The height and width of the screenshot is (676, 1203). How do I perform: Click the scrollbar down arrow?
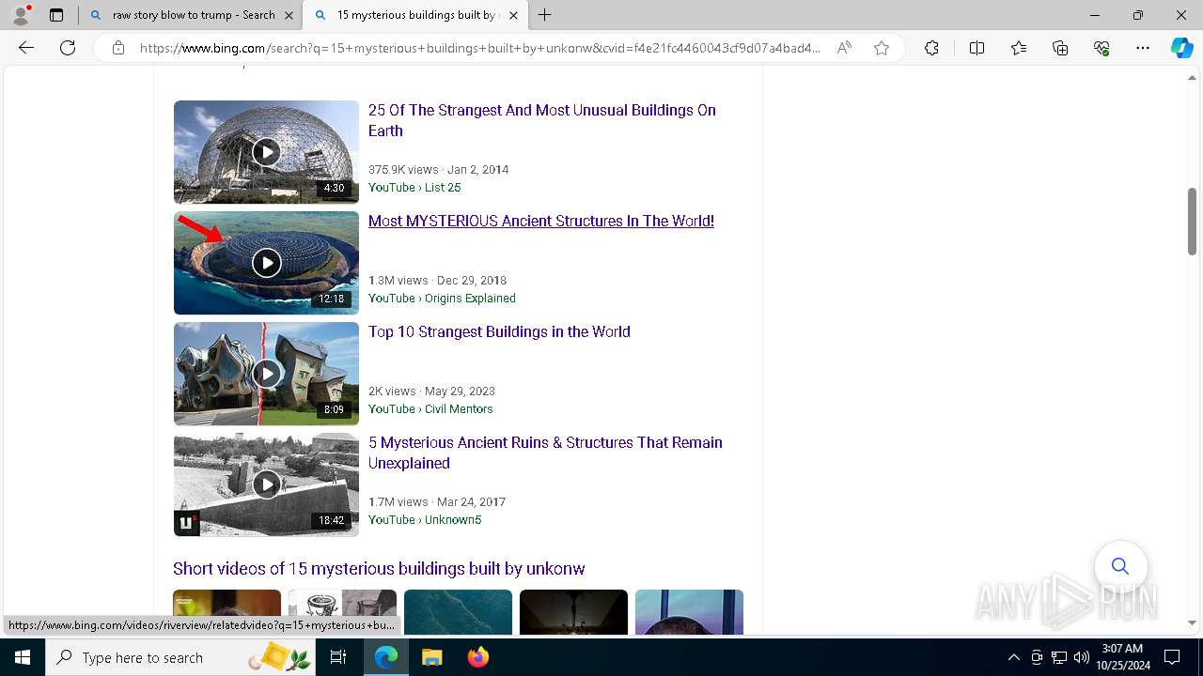[1193, 622]
